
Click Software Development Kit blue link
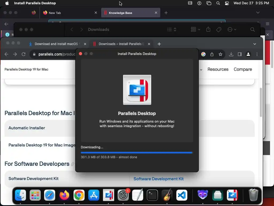click(158, 179)
